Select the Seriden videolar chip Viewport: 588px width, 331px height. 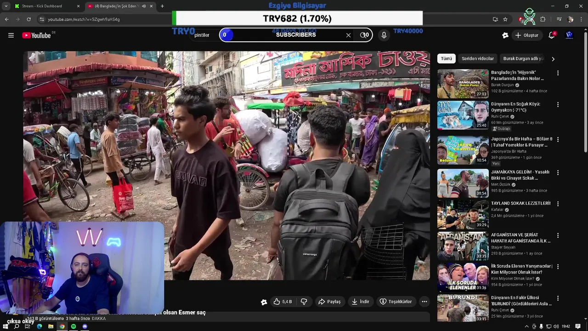(478, 59)
